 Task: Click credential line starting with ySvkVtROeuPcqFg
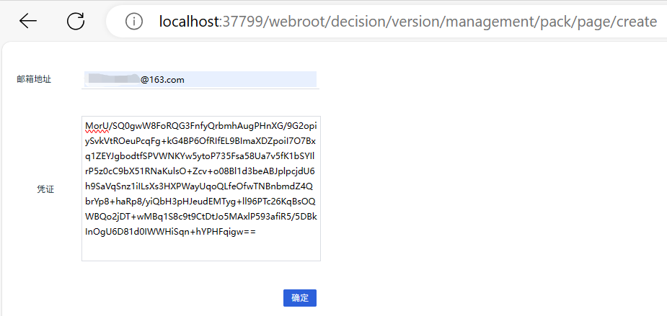200,141
